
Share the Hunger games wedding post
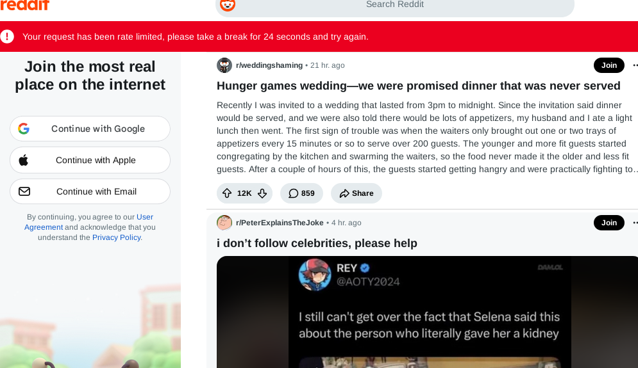[357, 193]
